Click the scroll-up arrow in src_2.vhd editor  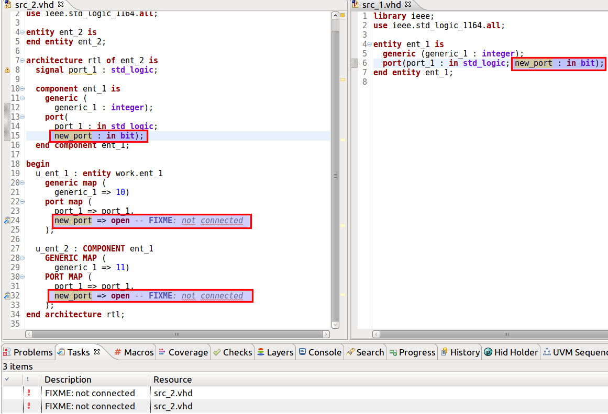pyautogui.click(x=335, y=16)
